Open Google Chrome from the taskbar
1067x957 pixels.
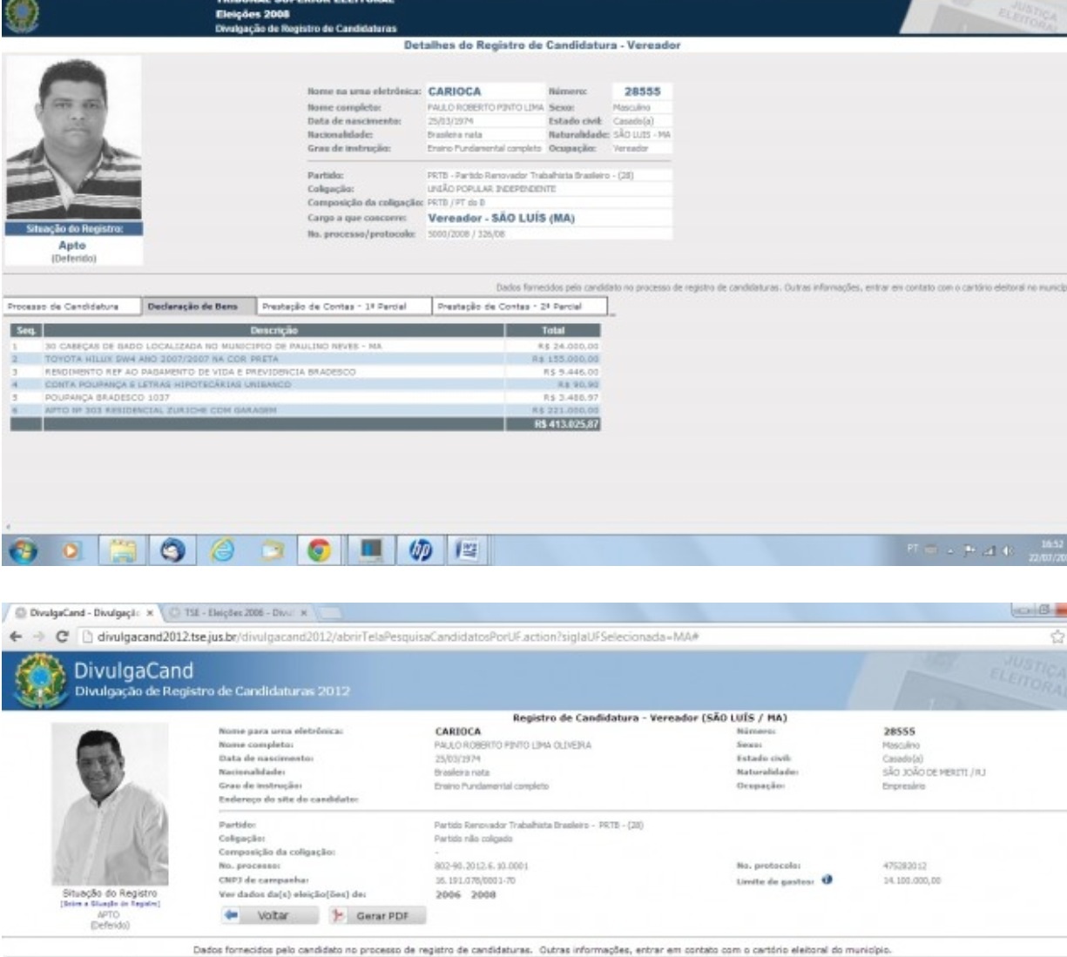[321, 550]
